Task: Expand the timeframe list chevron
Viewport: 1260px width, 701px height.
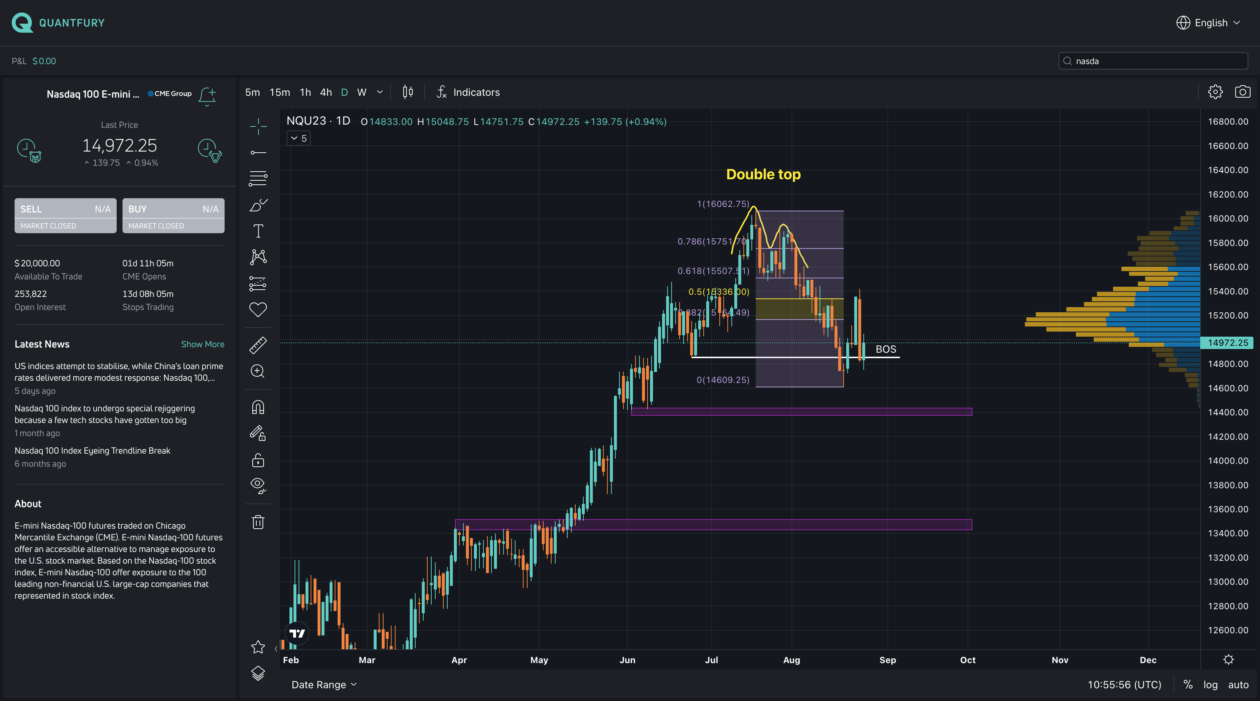Action: 380,92
